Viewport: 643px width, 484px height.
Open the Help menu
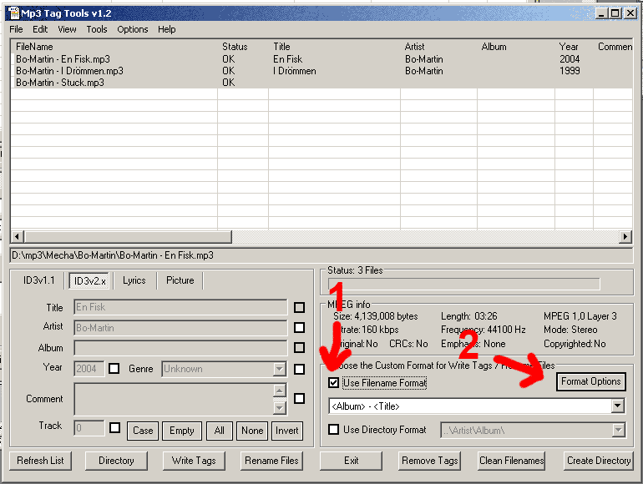click(166, 29)
